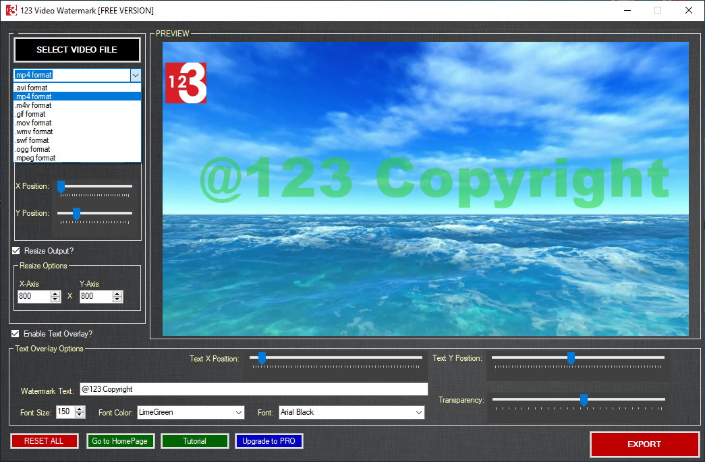Collapse the output format dropdown arrow

[136, 75]
